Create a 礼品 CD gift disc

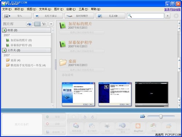pos(111,16)
